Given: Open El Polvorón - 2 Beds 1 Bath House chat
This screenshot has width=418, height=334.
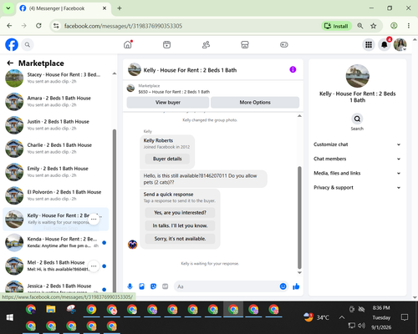Looking at the screenshot, I should pyautogui.click(x=56, y=195).
